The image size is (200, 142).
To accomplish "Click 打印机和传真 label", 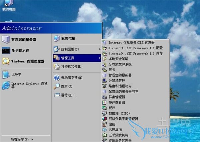I will click(x=71, y=67).
